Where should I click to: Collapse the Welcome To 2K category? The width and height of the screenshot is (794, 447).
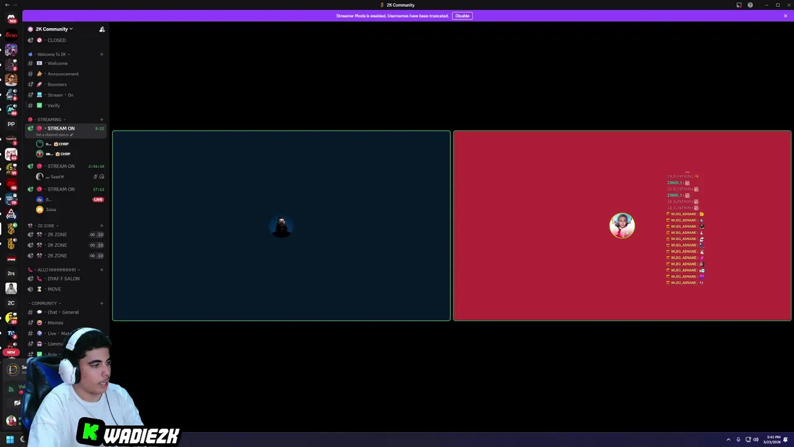53,54
